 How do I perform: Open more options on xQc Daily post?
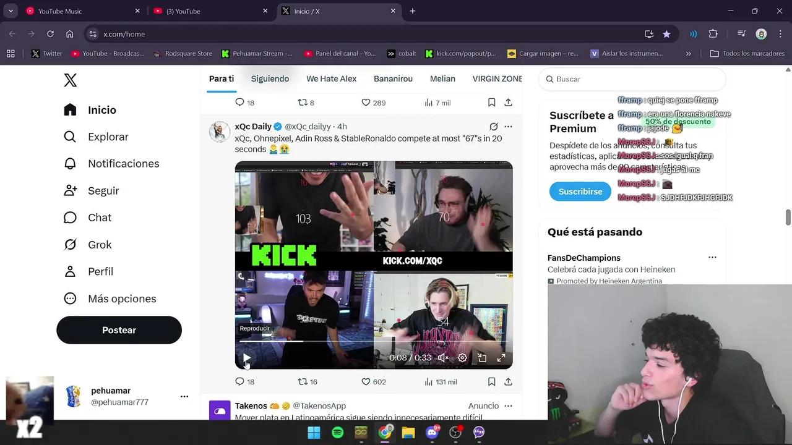(508, 127)
